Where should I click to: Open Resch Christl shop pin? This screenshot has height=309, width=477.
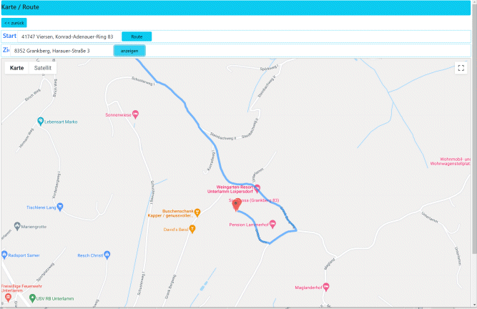[x=107, y=255]
